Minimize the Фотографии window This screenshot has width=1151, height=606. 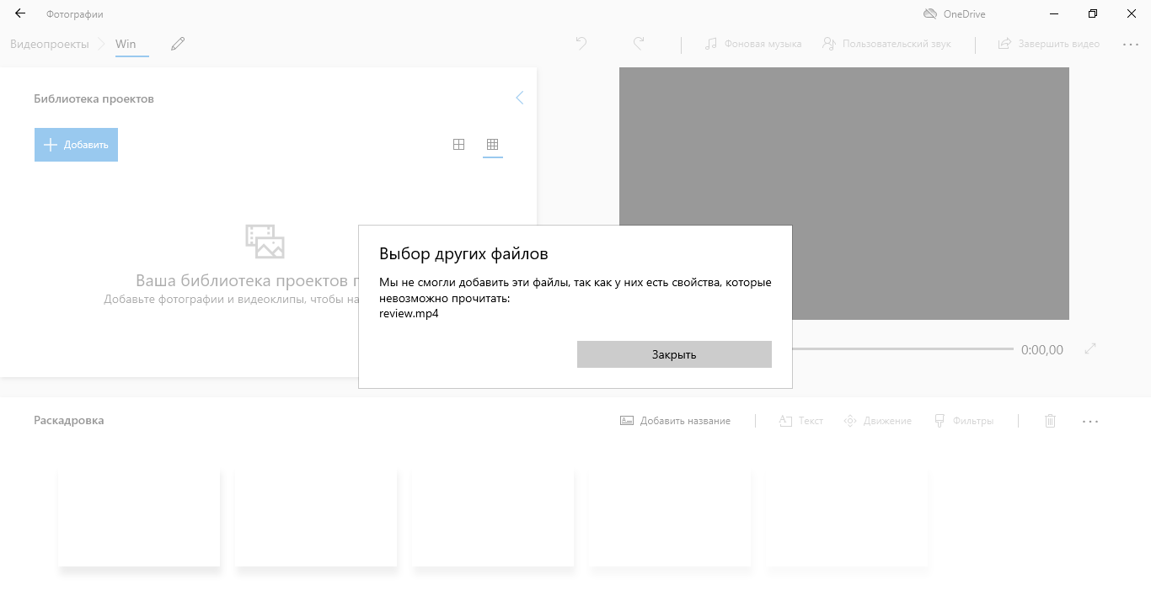click(1054, 14)
